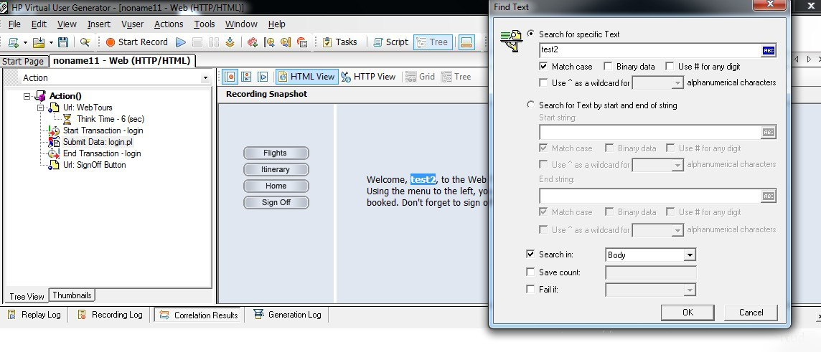
Task: Open the Action dropdown above the tree
Action: pos(205,78)
